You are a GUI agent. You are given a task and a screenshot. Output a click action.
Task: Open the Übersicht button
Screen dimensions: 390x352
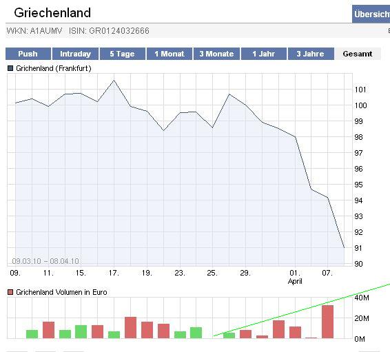pos(371,14)
